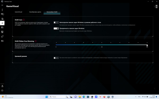This screenshot has height=99, width=159.
Task: Open the weather widget on the taskbar
Action: point(8,97)
